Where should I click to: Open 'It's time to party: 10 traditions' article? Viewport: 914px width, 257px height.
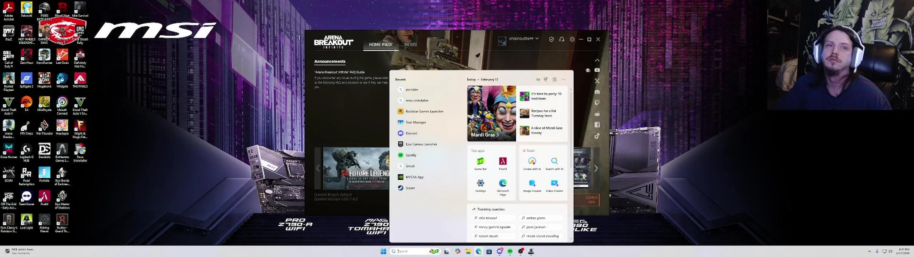[541, 96]
